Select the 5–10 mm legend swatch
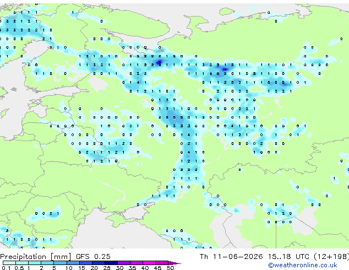Screen dimensions: 349x270 tap(60, 263)
